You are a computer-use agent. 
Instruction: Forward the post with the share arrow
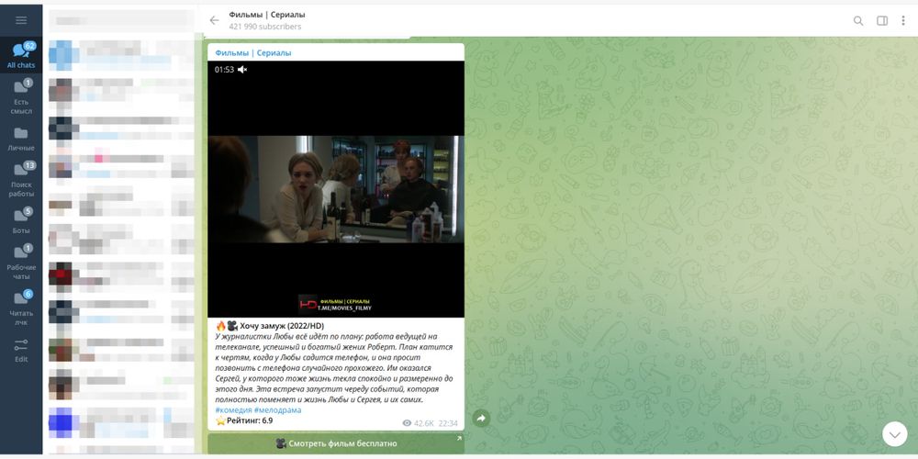tap(481, 418)
